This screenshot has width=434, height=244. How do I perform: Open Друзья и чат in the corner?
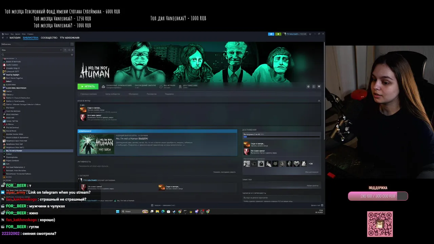317,205
